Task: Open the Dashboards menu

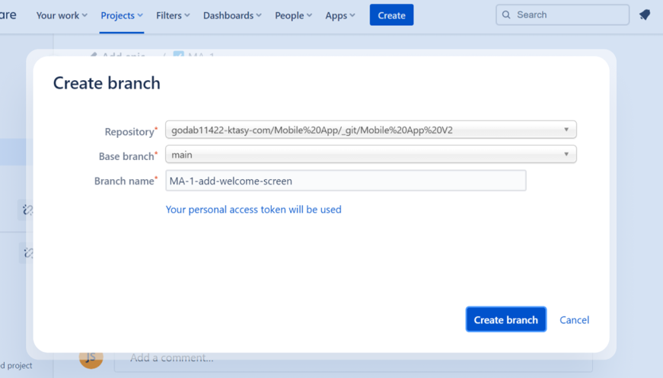Action: tap(232, 15)
